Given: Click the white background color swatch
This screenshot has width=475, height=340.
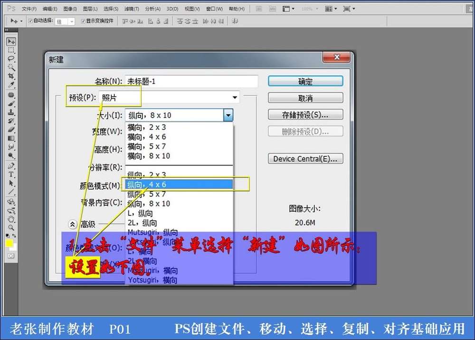Looking at the screenshot, I should [x=14, y=248].
